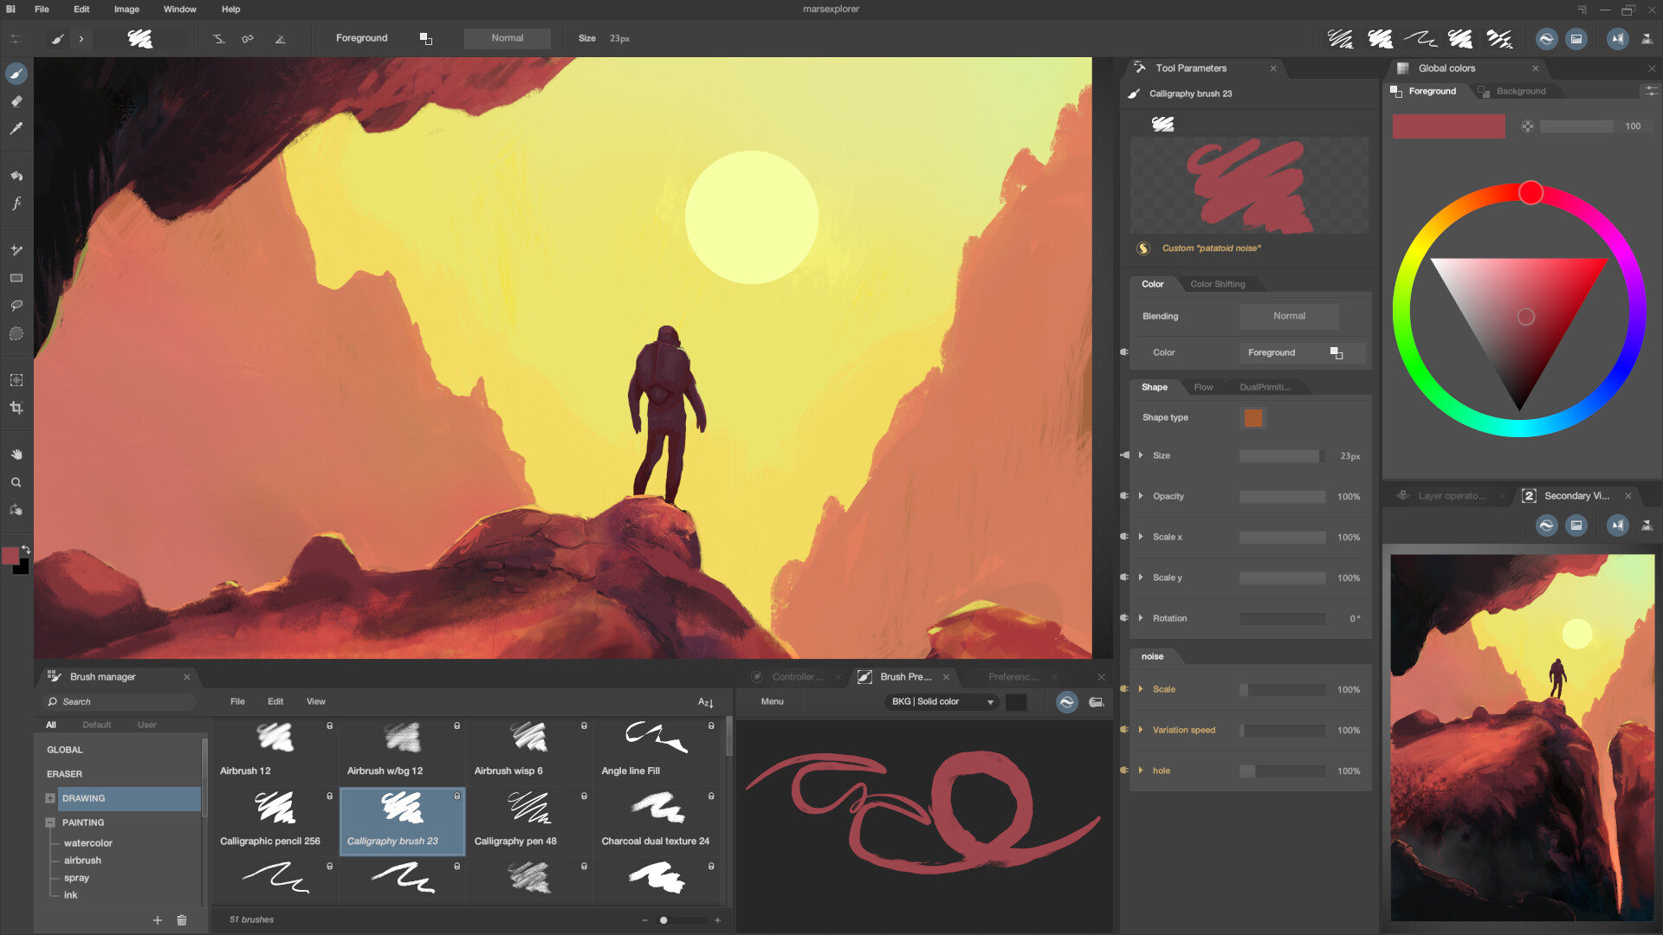Activate the Crop tool
The height and width of the screenshot is (935, 1663).
[16, 407]
